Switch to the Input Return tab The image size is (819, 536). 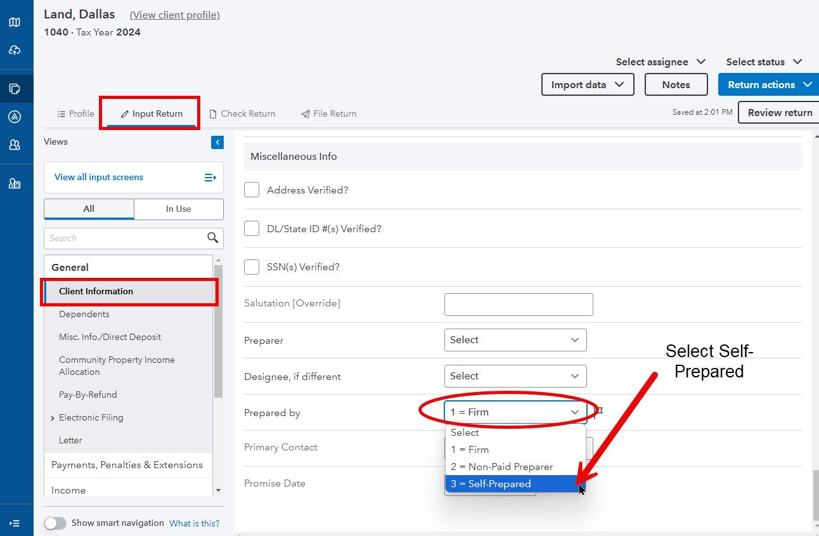pos(152,114)
